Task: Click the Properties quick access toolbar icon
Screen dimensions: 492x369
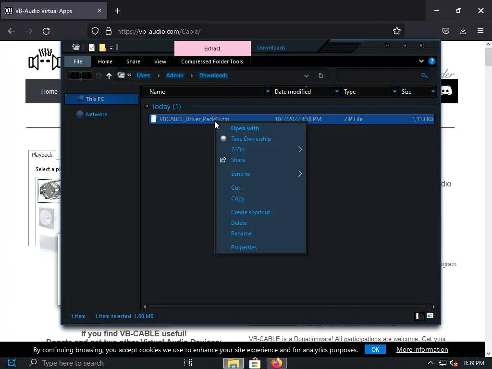Action: 92,48
